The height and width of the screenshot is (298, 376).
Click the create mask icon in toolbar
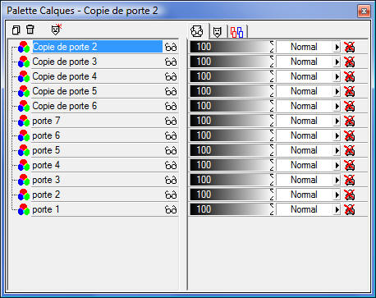pos(57,30)
